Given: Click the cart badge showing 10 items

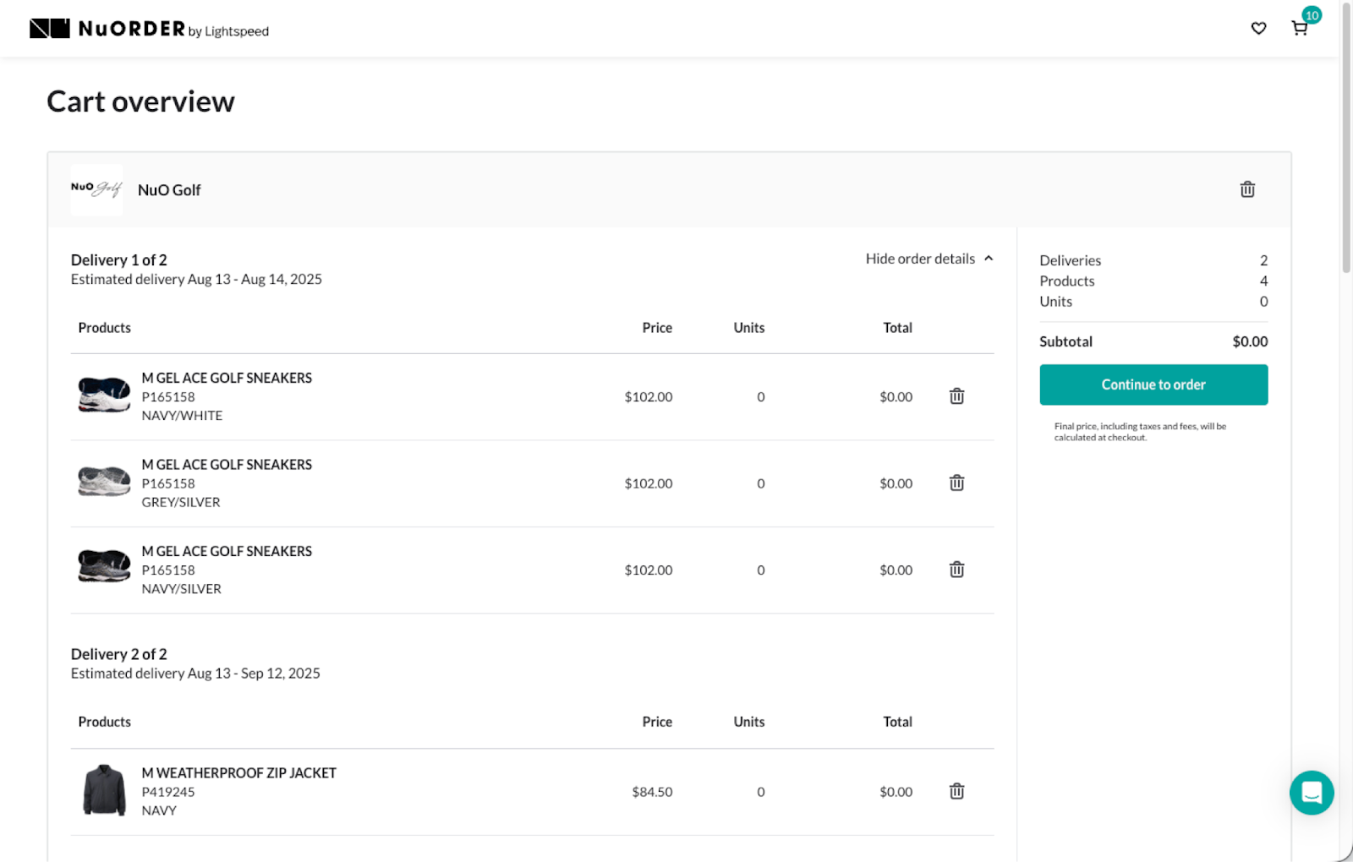Looking at the screenshot, I should pyautogui.click(x=1312, y=14).
